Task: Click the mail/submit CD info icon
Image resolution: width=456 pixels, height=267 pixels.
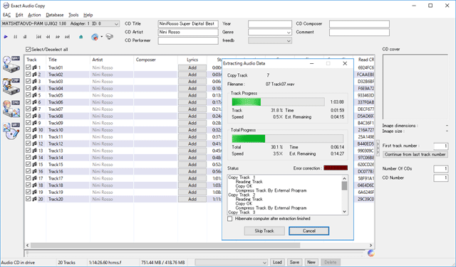Action: coord(109,37)
